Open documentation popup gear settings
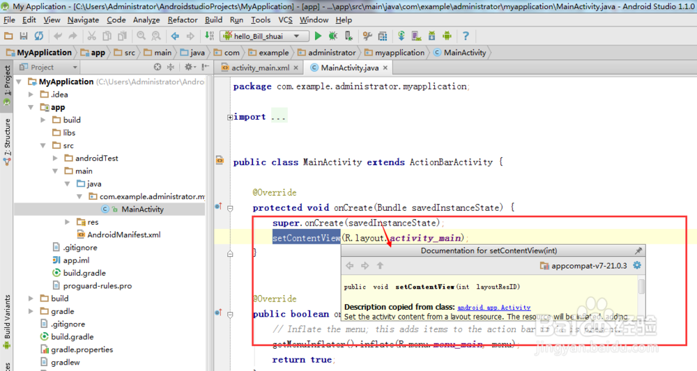The height and width of the screenshot is (371, 697). pyautogui.click(x=637, y=265)
